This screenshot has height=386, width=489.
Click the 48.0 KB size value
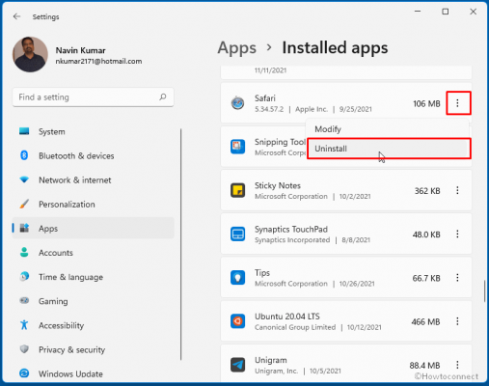pos(426,234)
